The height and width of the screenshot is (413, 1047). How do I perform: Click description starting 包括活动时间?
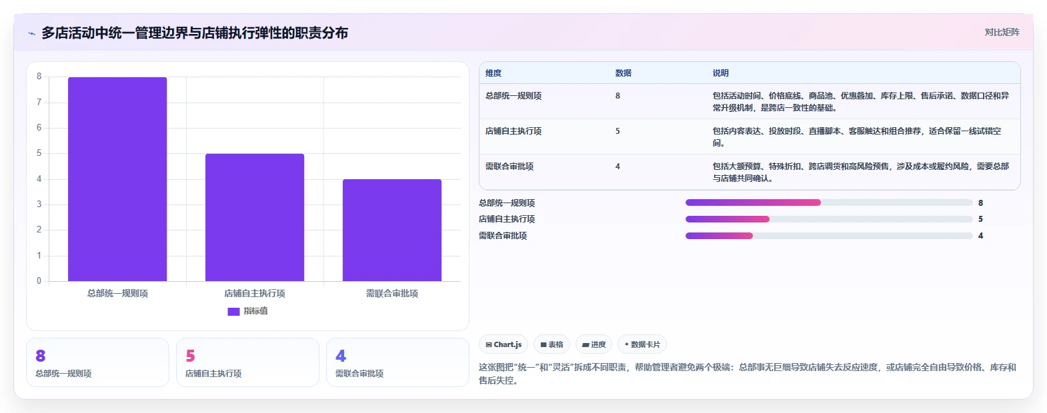861,102
